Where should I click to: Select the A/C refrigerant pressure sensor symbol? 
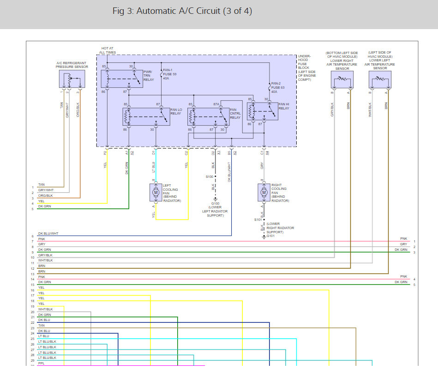[x=71, y=79]
